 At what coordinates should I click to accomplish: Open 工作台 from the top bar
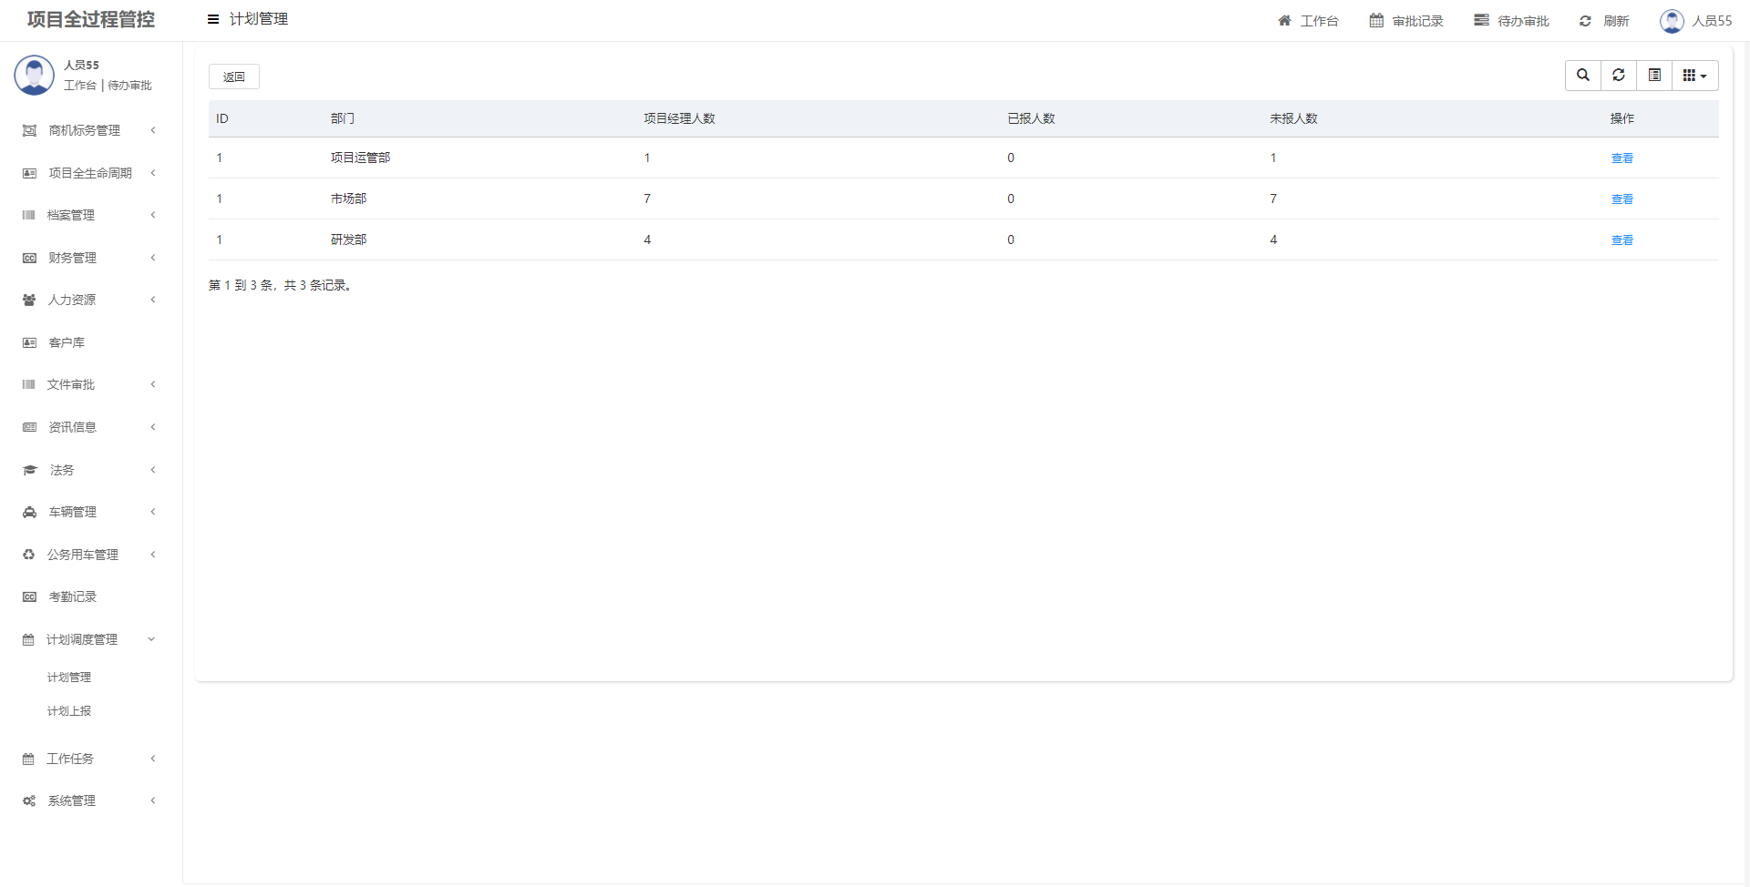pyautogui.click(x=1308, y=21)
